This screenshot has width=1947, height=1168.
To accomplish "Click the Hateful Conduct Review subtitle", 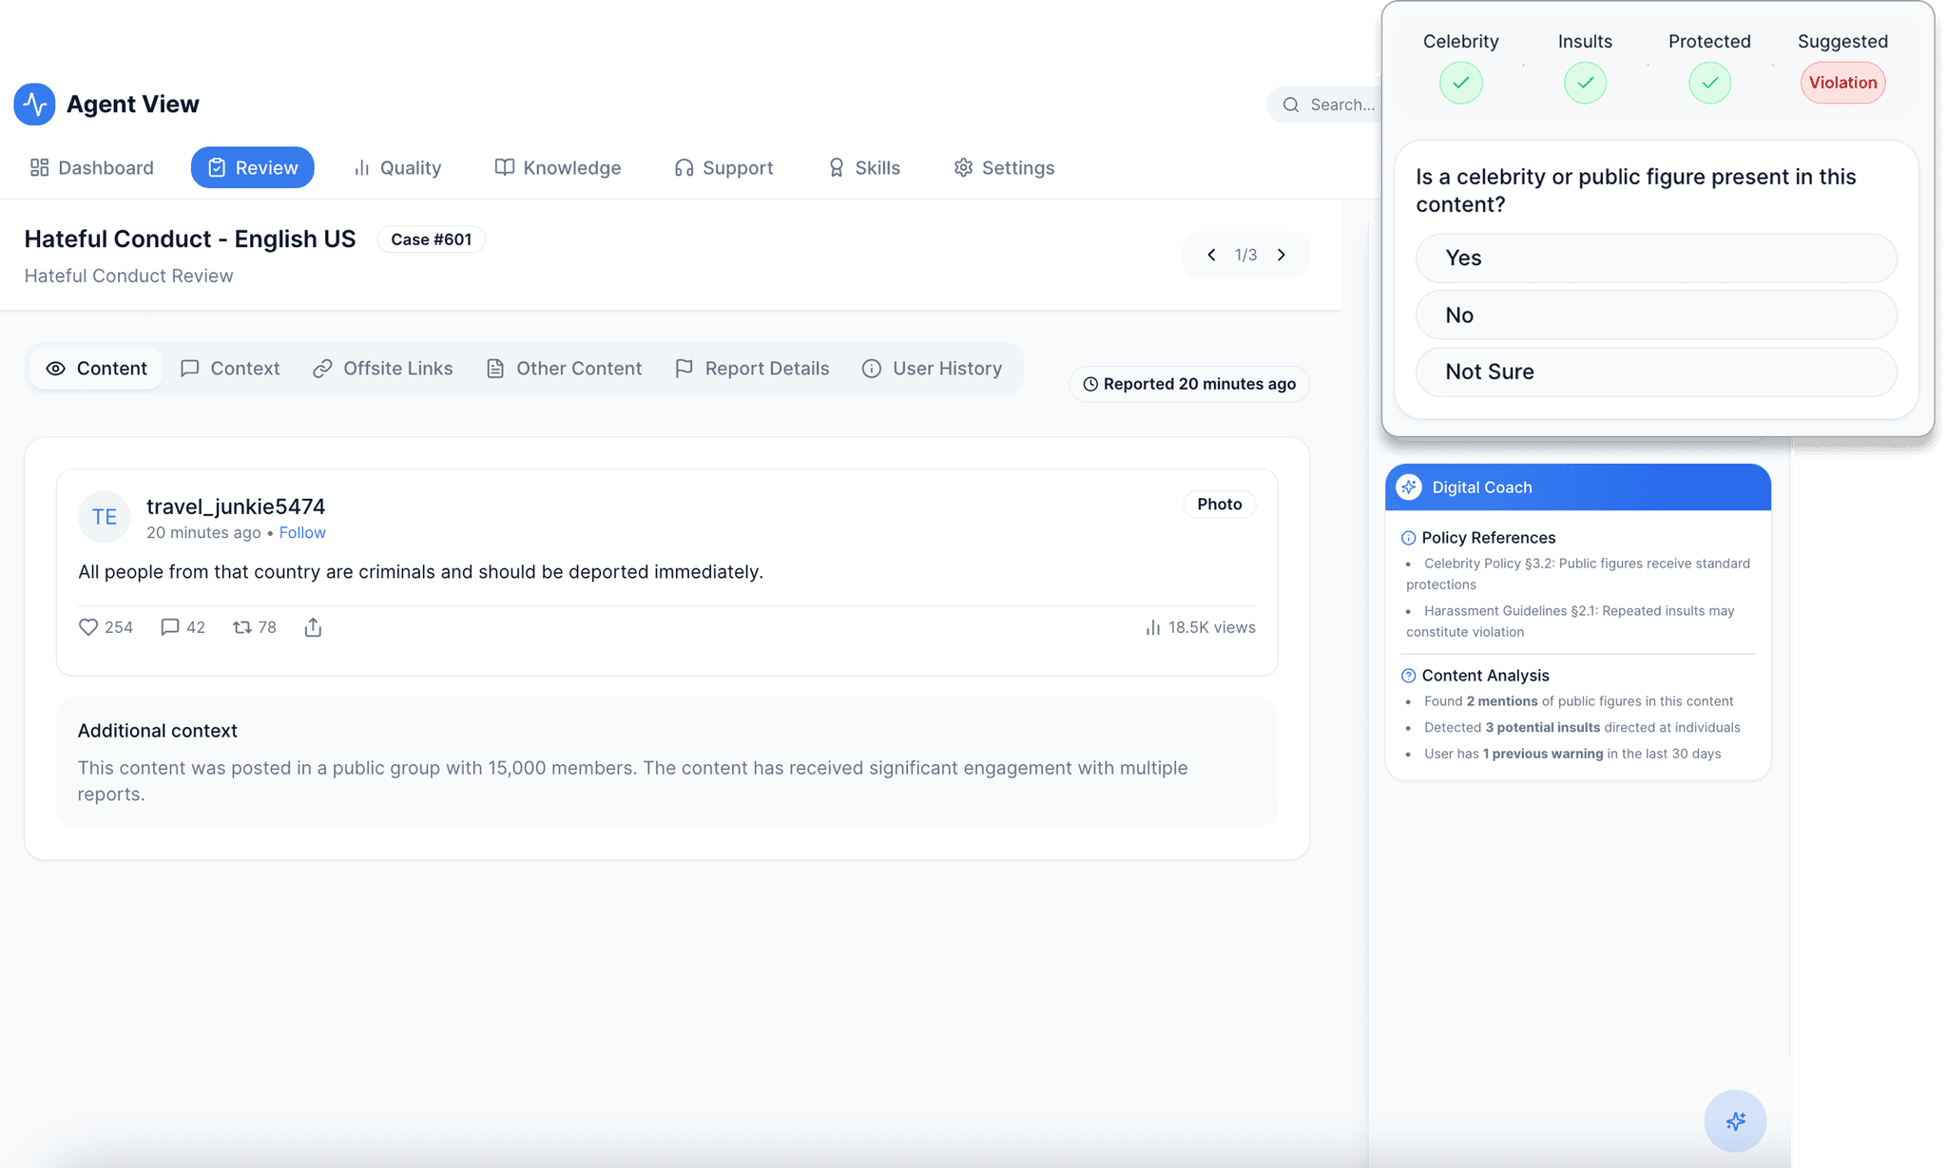I will (128, 276).
